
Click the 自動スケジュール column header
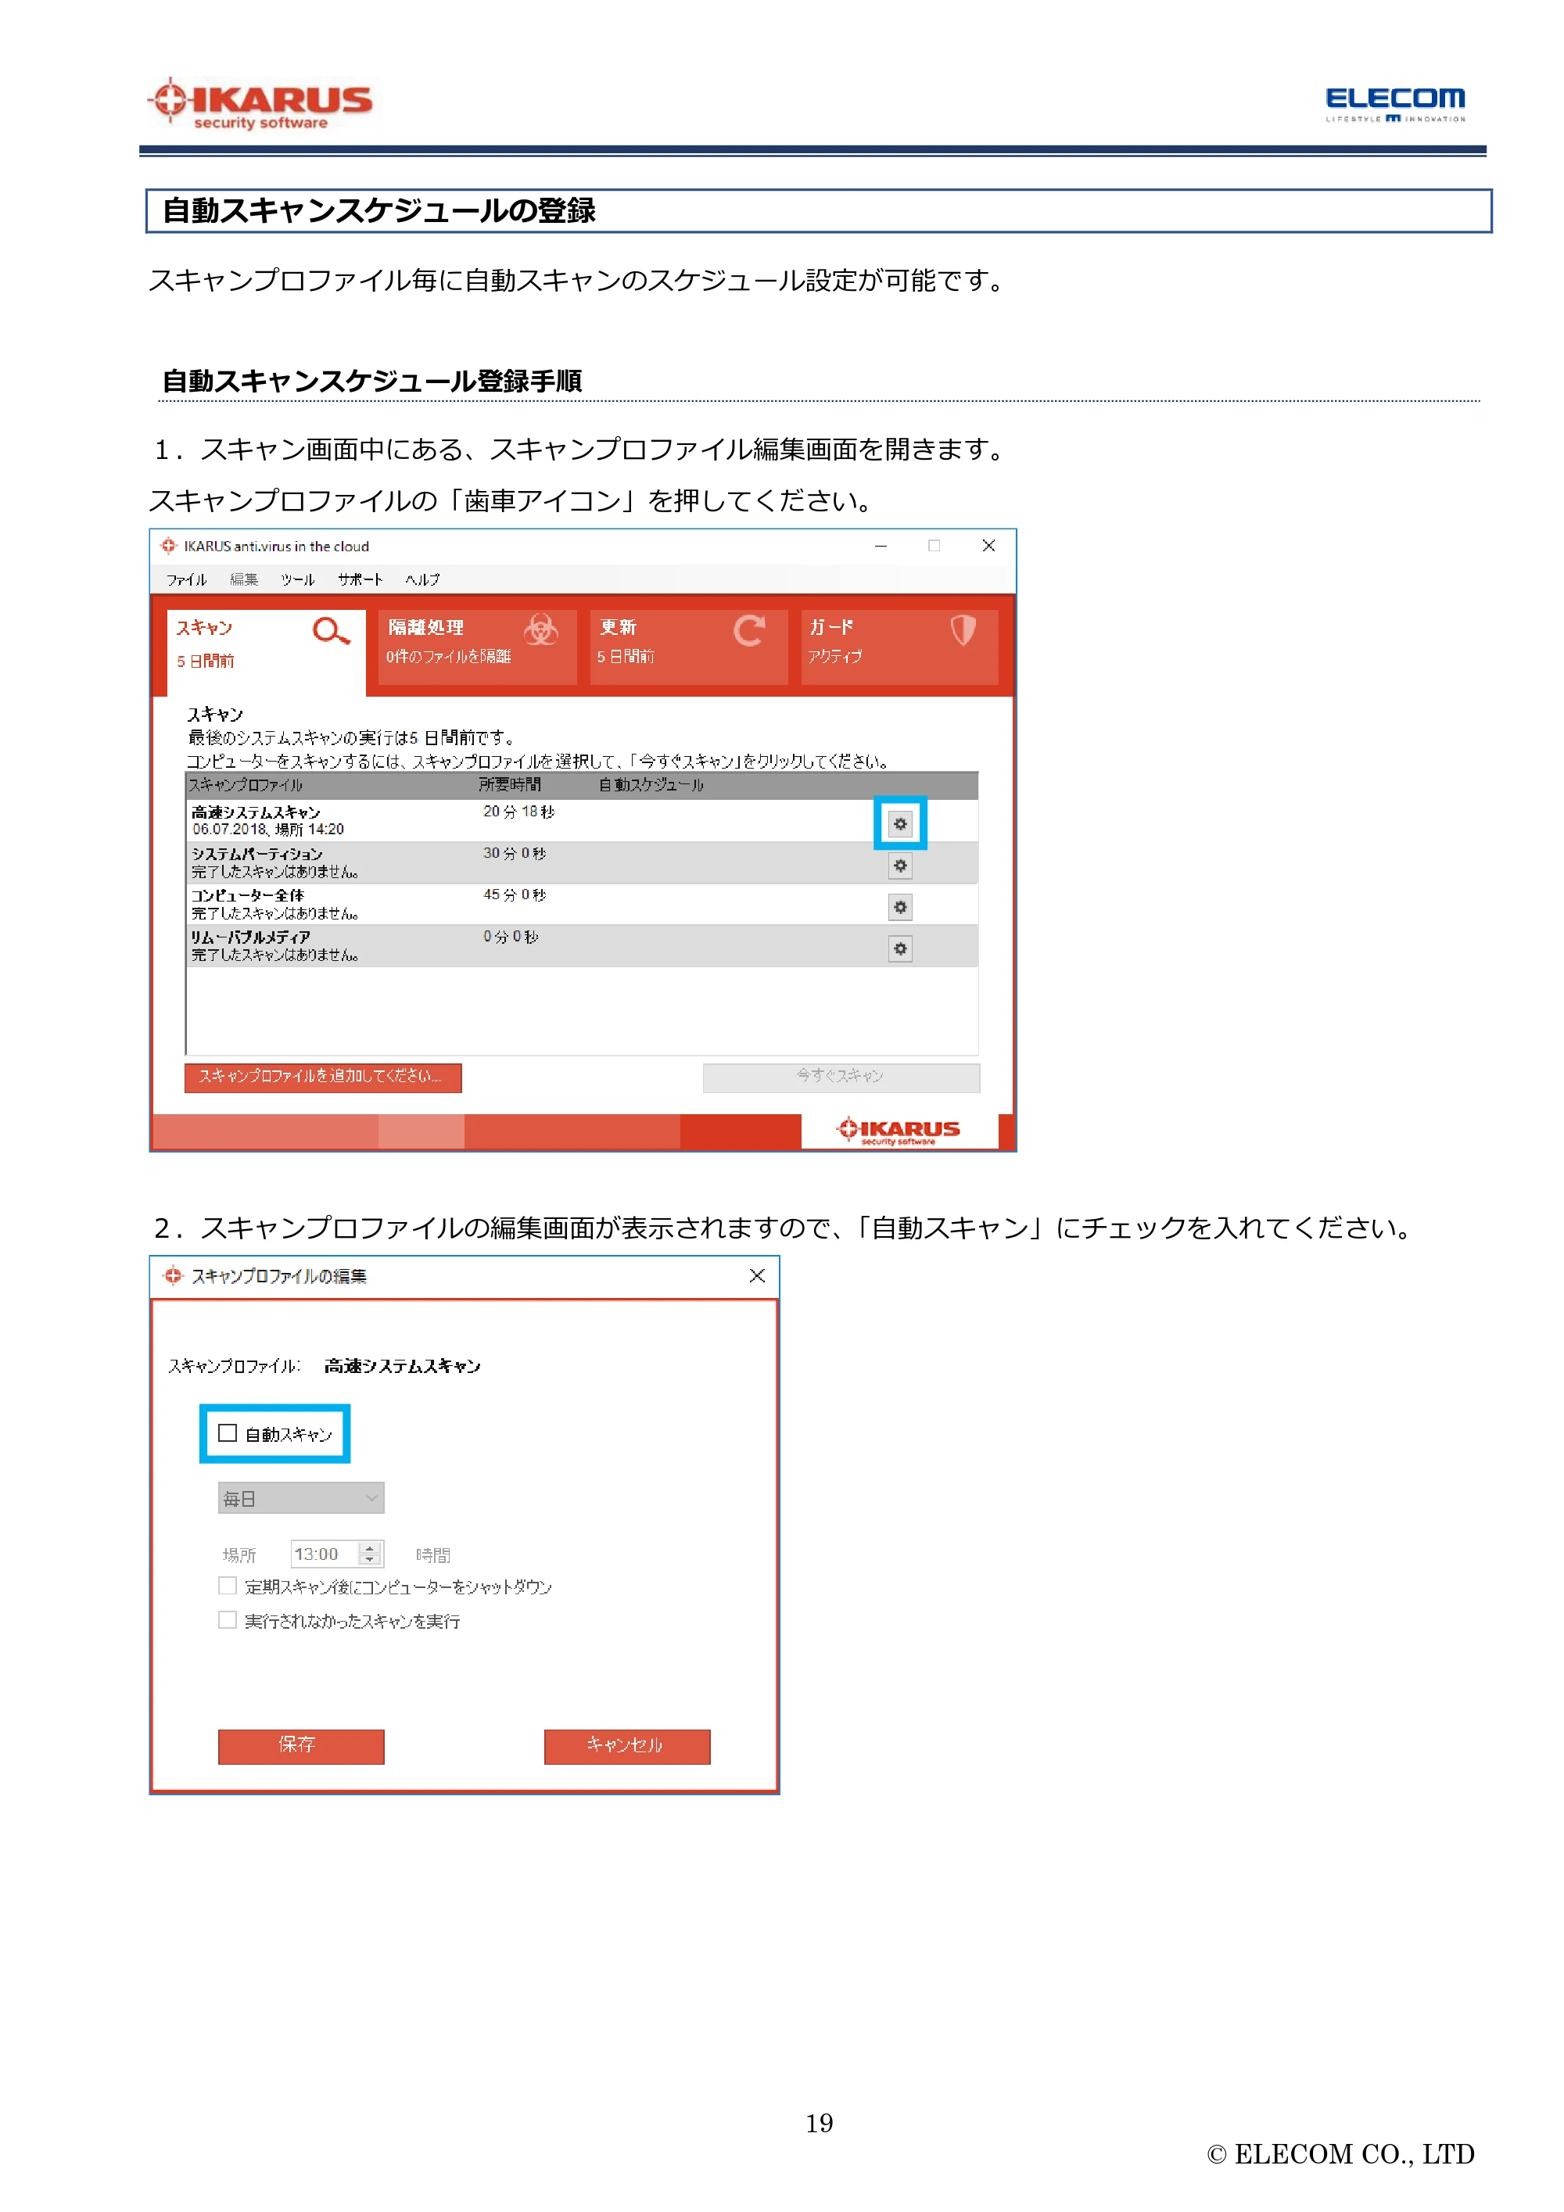[x=651, y=785]
